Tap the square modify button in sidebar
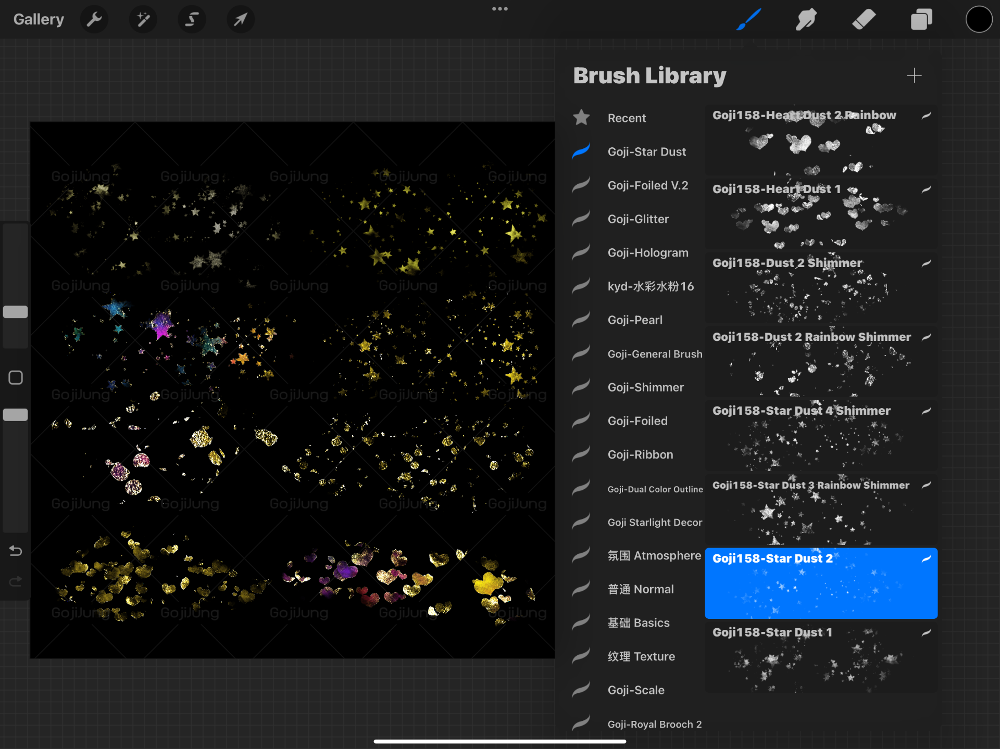Screen dimensions: 1000x749 point(16,377)
